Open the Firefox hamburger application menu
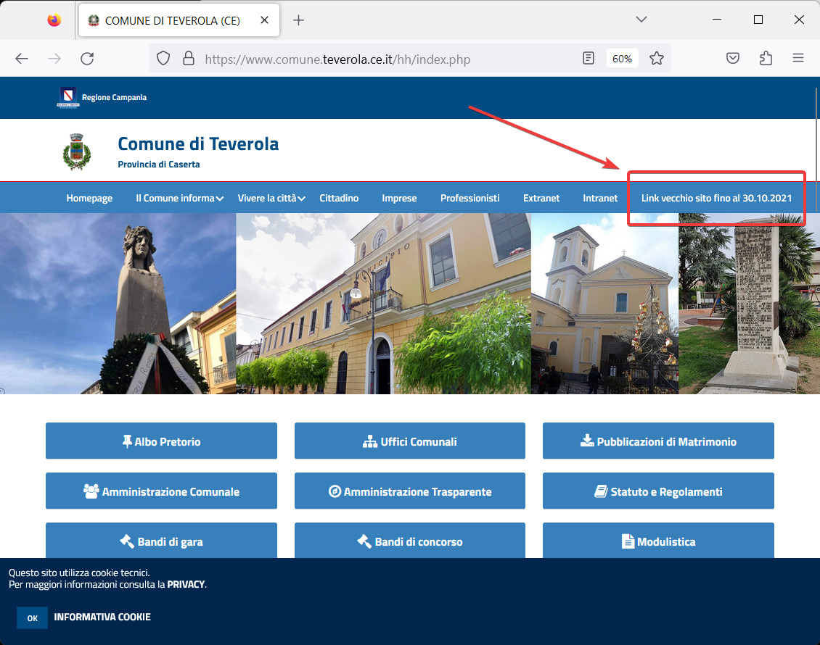 [x=798, y=59]
